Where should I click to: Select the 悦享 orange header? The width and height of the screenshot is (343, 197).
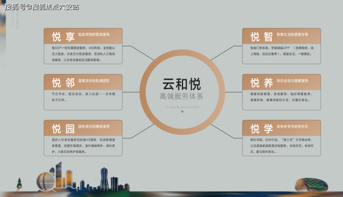[83, 36]
